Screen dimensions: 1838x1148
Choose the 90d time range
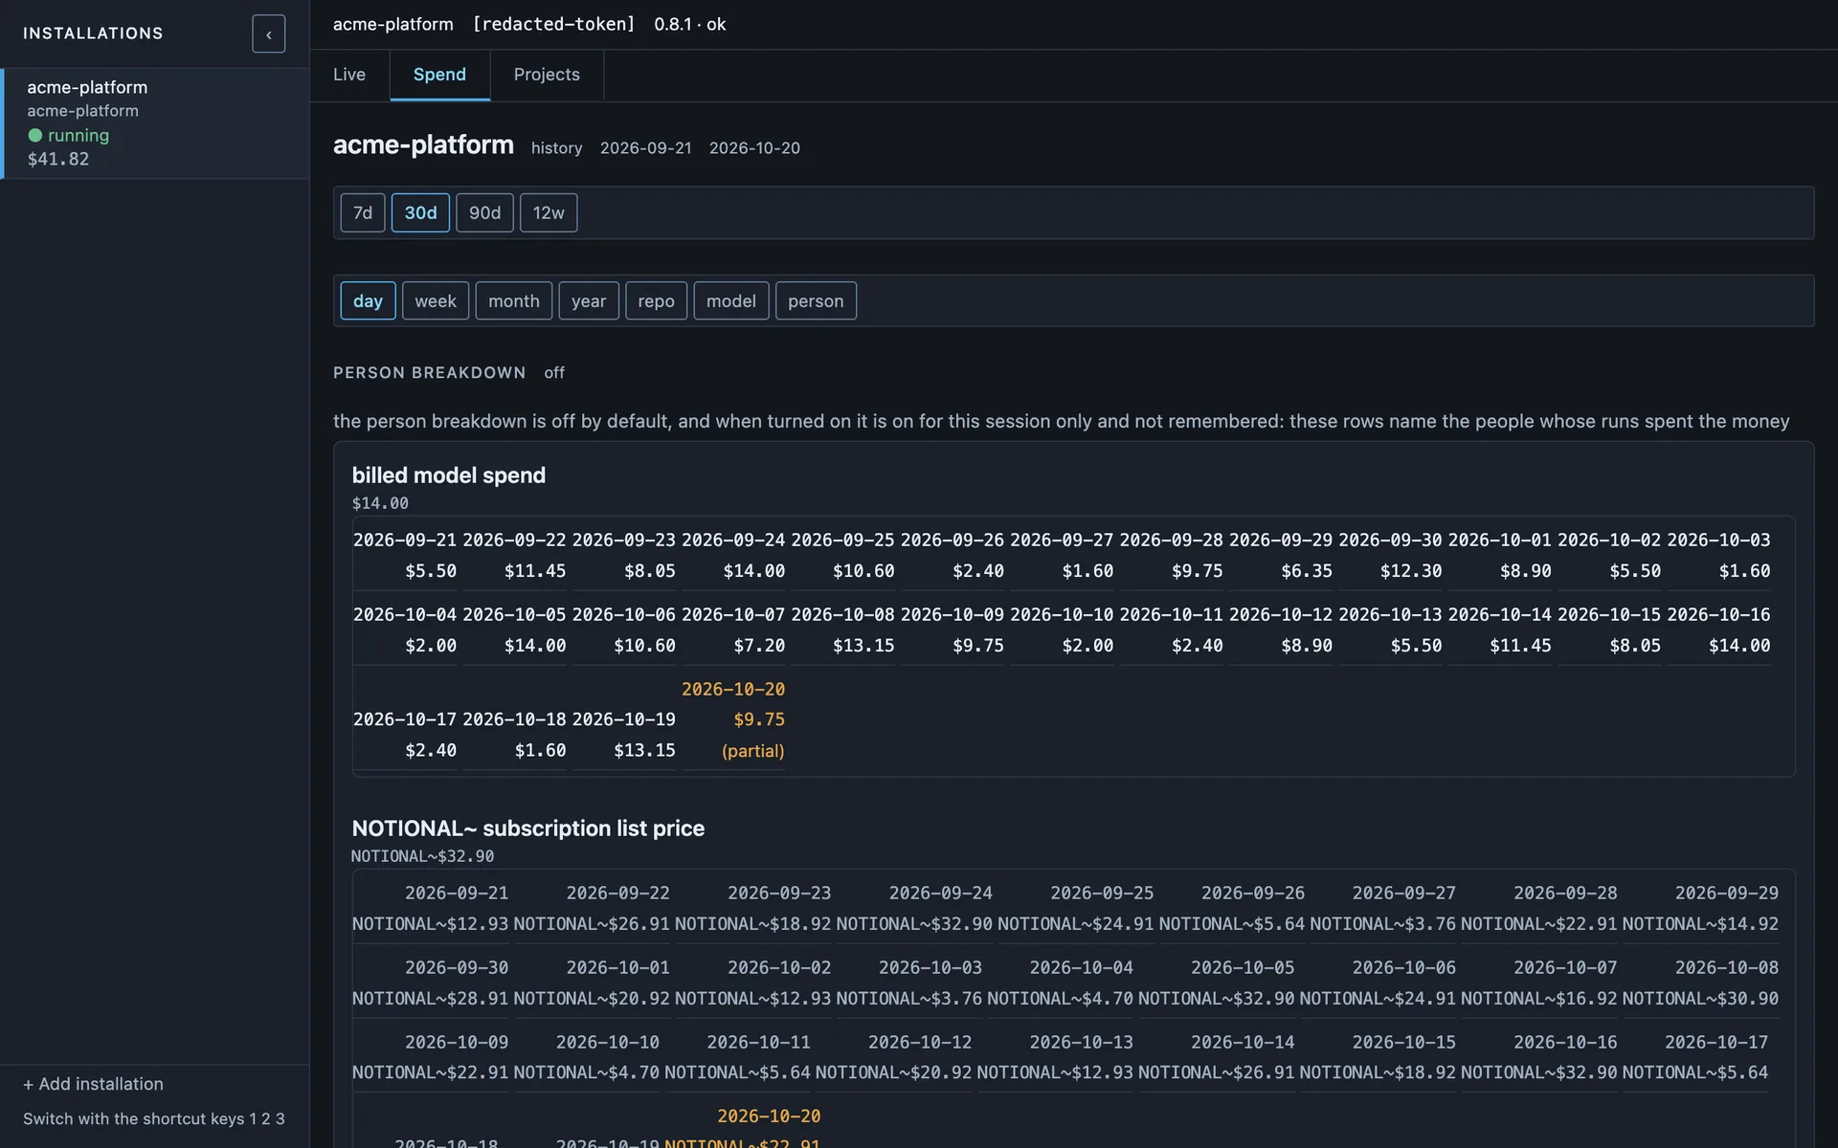484,212
